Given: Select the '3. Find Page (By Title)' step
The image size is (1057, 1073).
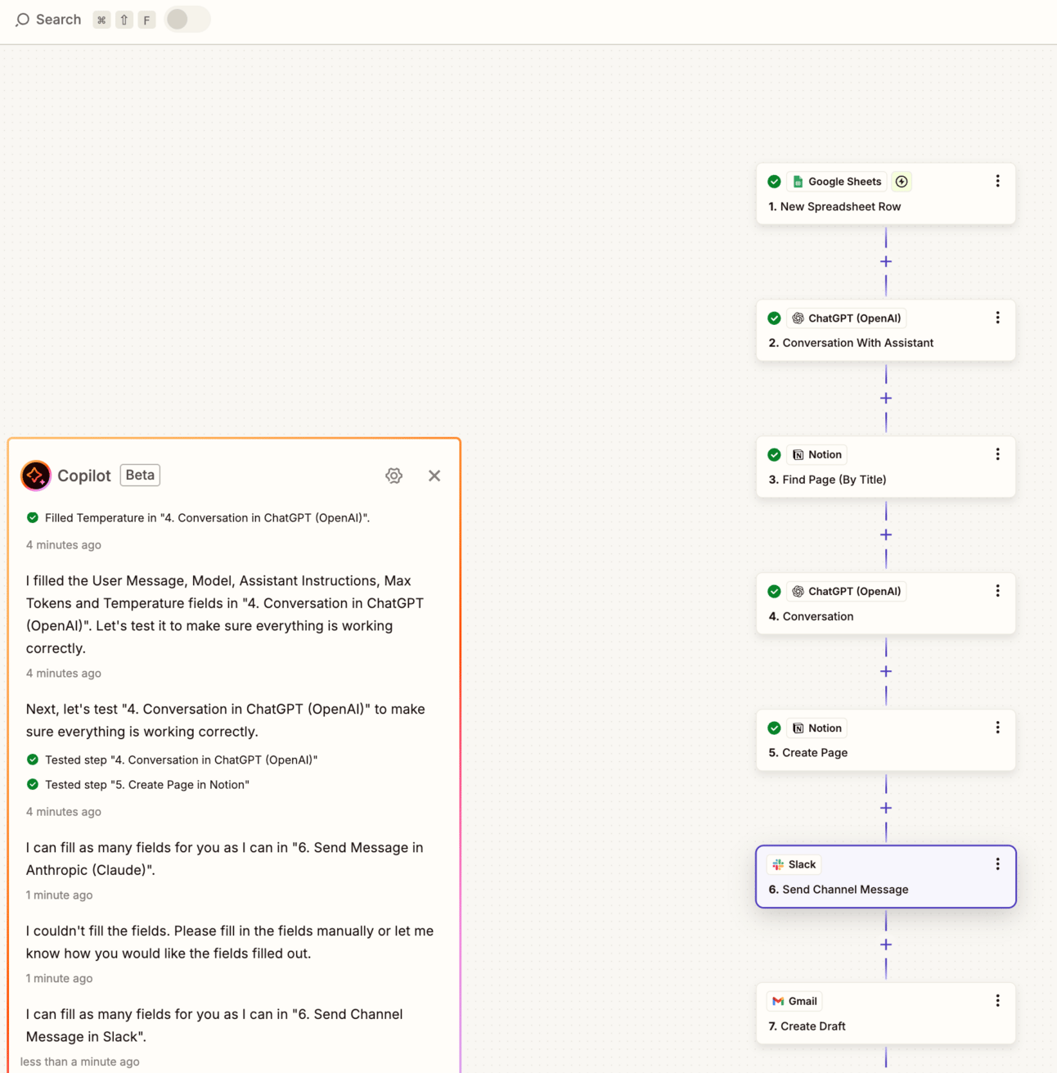Looking at the screenshot, I should (x=886, y=467).
